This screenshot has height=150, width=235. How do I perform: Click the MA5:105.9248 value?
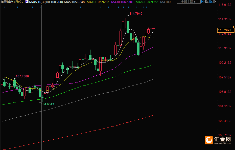[x=74, y=2]
